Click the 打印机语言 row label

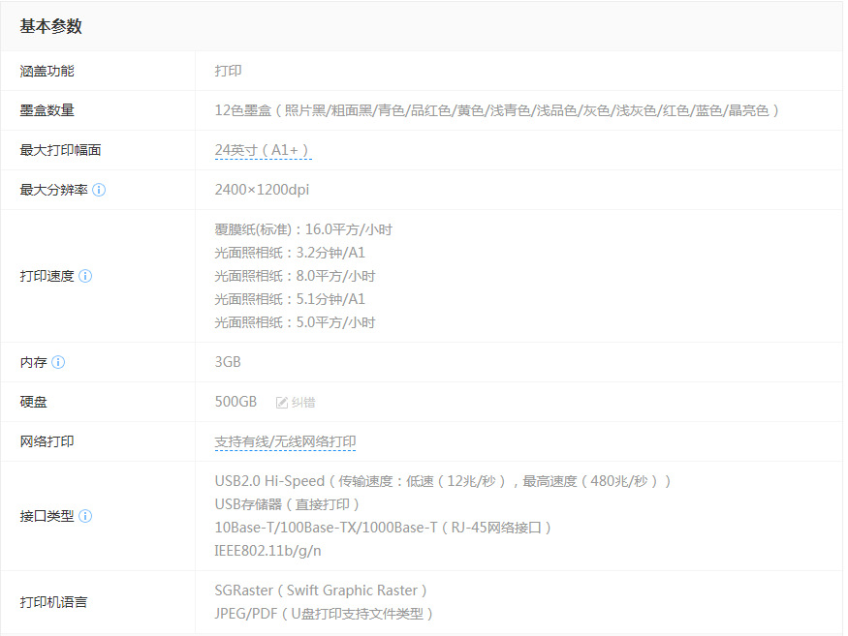click(53, 602)
